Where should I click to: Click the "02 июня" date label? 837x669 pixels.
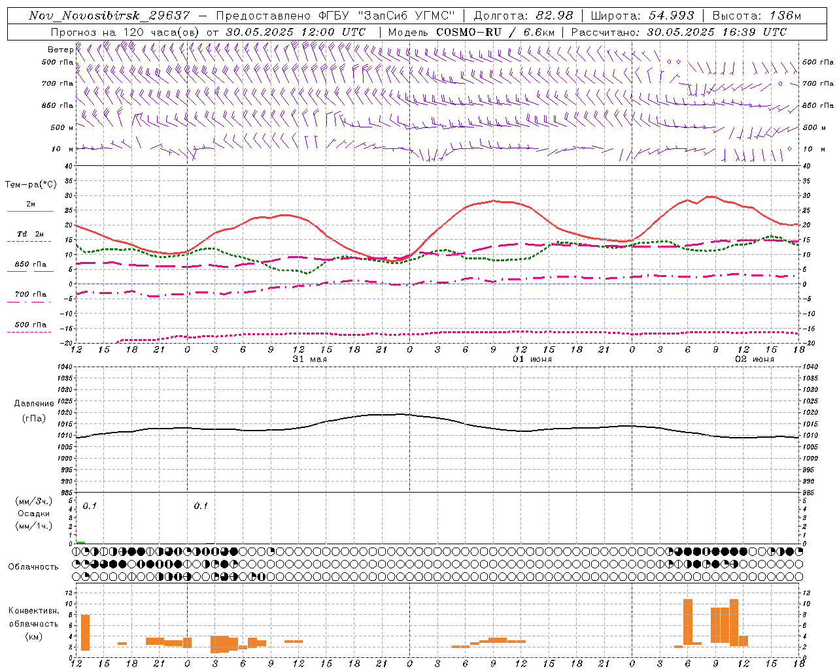coord(755,359)
